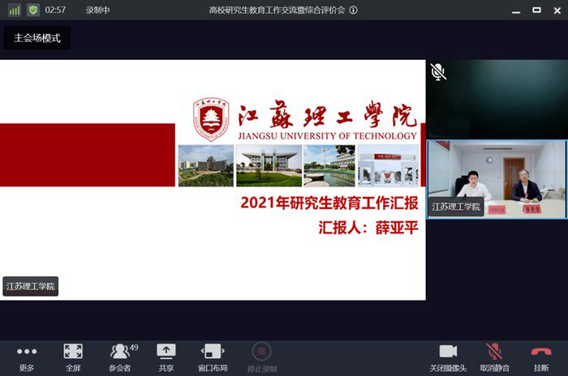Turn off camera with 关闭摄像头
The width and height of the screenshot is (568, 376).
coord(448,357)
